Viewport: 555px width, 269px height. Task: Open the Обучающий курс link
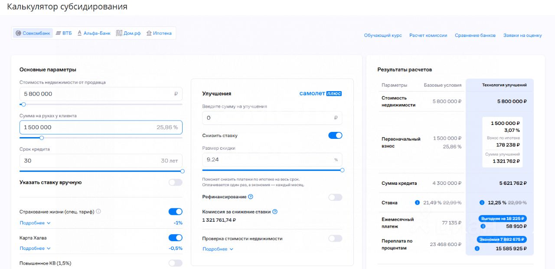383,35
